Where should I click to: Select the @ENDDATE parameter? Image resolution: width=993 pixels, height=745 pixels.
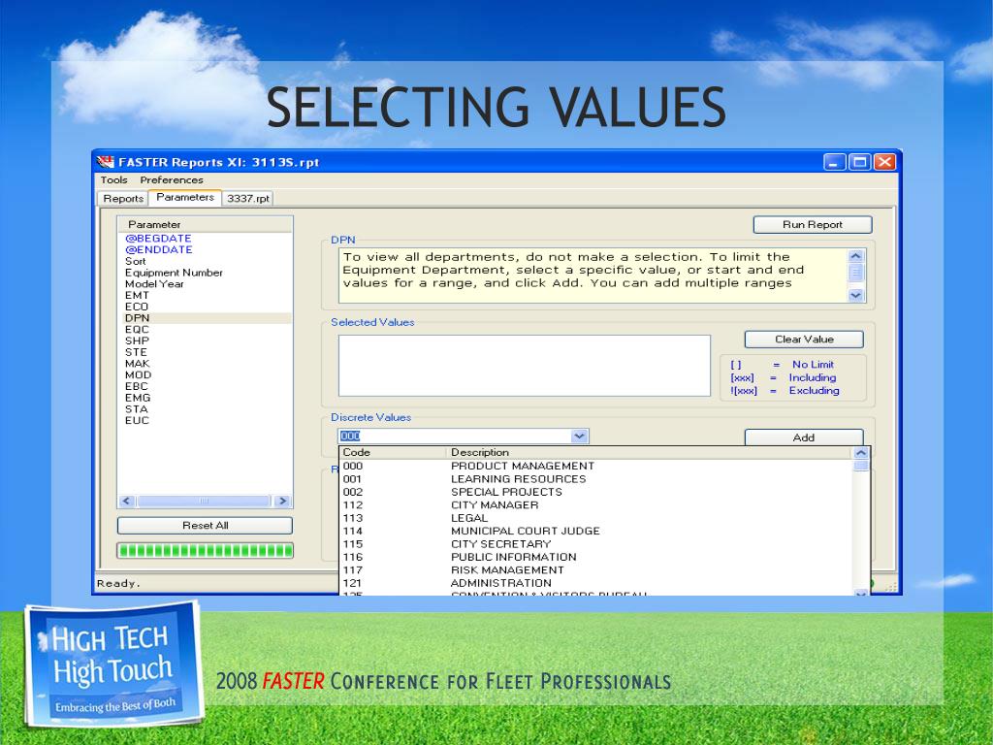[159, 249]
